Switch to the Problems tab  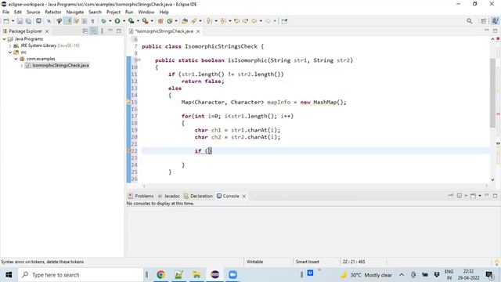(141, 196)
